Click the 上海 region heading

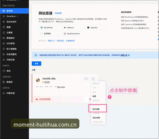click(x=33, y=70)
